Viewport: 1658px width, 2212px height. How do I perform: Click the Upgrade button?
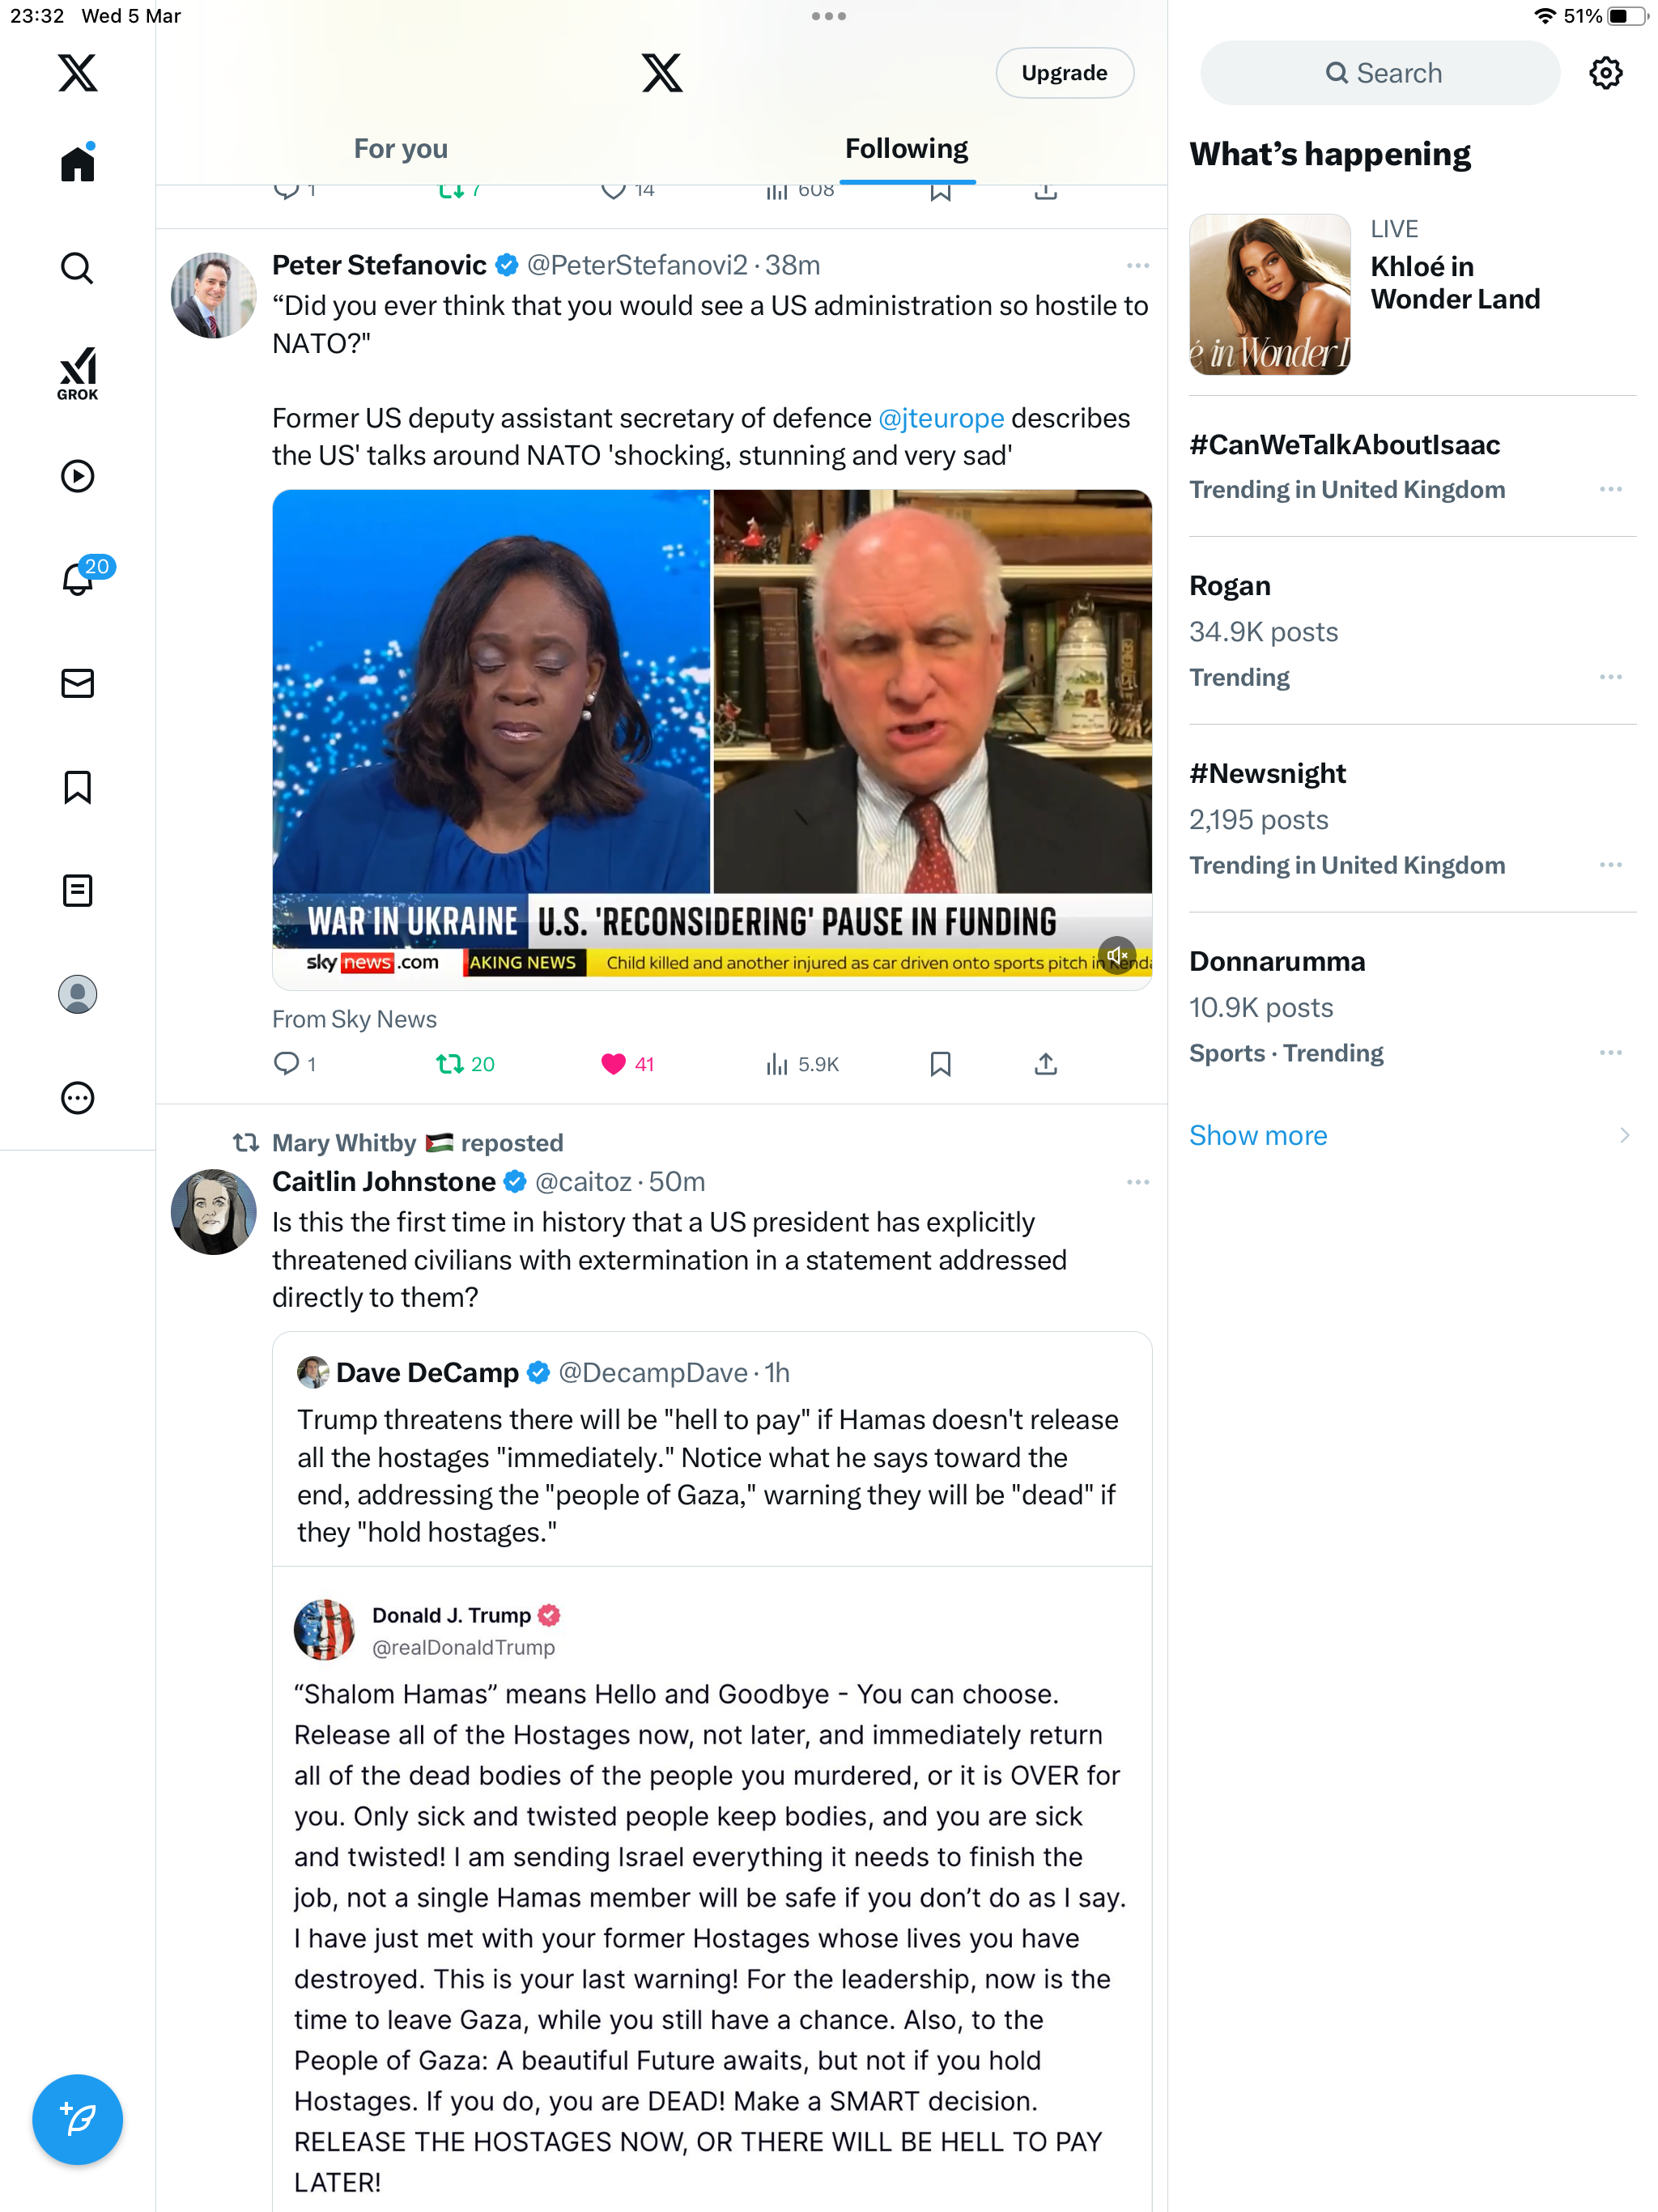coord(1064,73)
